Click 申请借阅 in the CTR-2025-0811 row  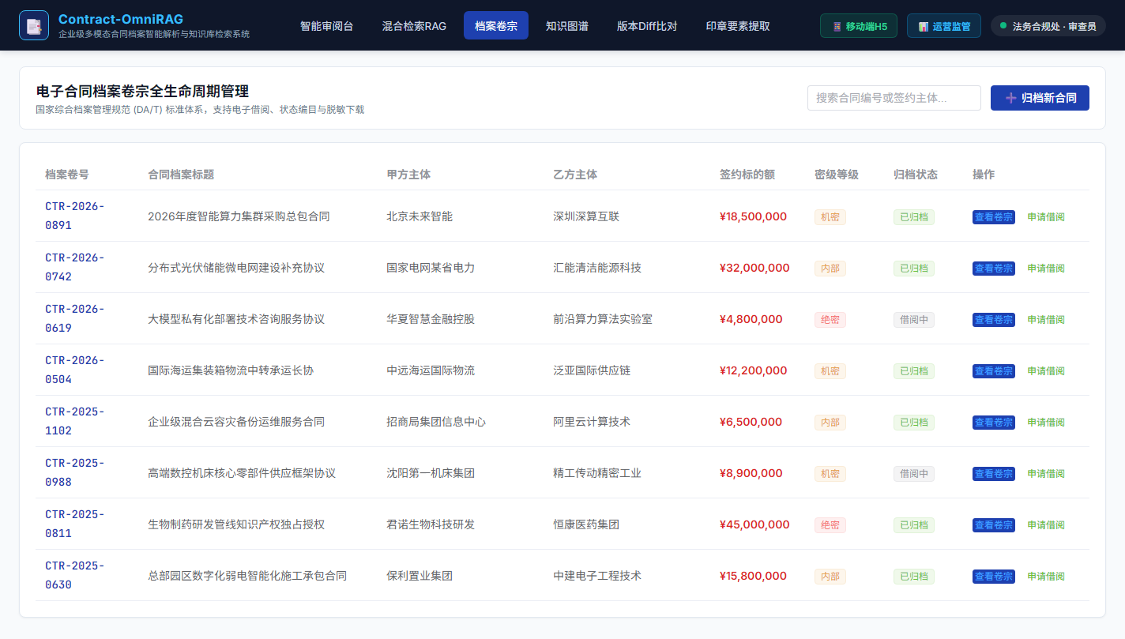pos(1046,524)
